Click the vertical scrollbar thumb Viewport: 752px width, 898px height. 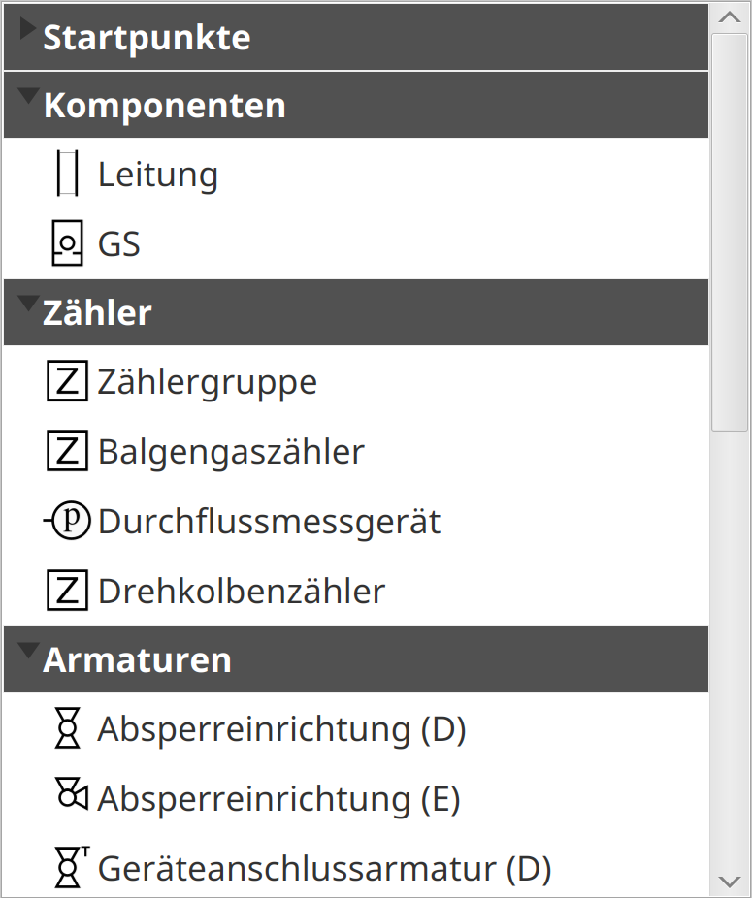[x=730, y=232]
